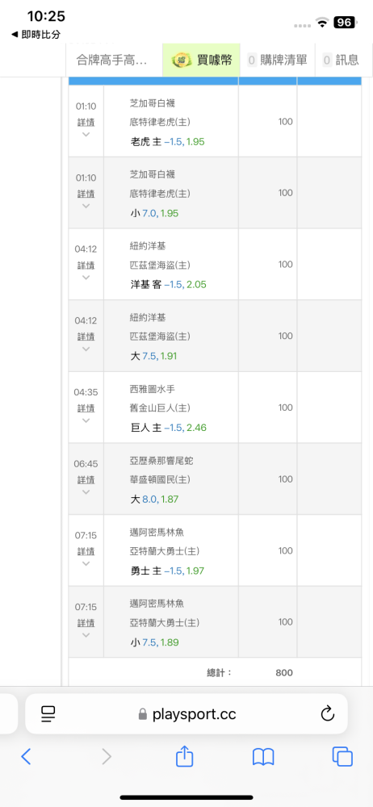The width and height of the screenshot is (373, 807).
Task: Tap the 買噱幣 coin icon
Action: tap(182, 60)
